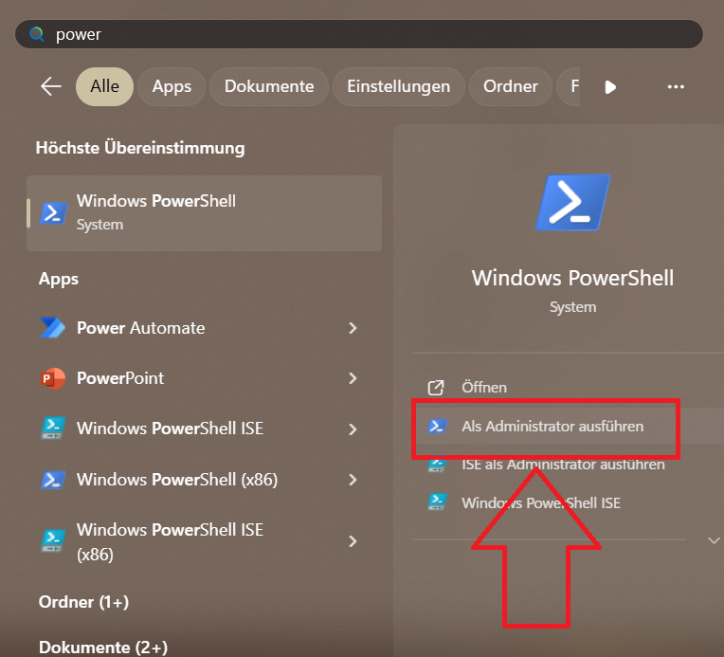Click the Öffnen external-link icon
This screenshot has height=657, width=724.
pyautogui.click(x=435, y=388)
